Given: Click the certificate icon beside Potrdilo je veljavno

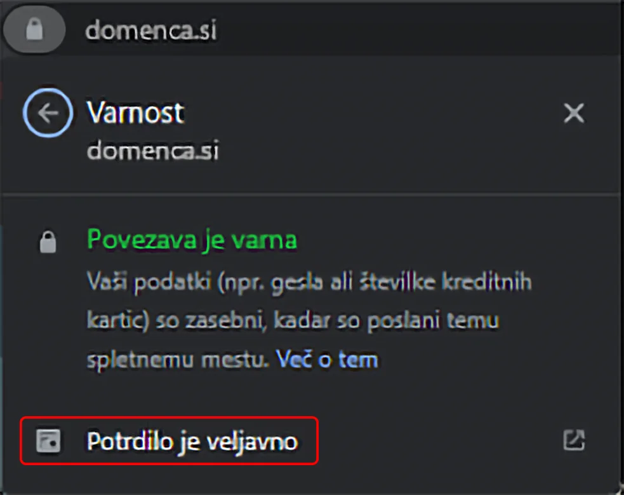Looking at the screenshot, I should pos(48,441).
